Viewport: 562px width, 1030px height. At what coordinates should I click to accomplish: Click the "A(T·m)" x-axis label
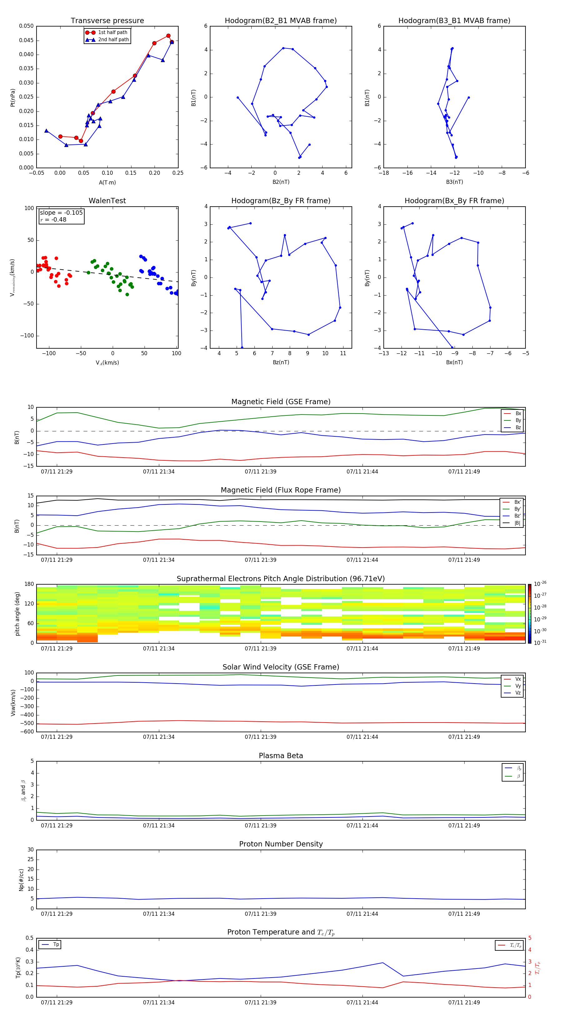point(107,182)
